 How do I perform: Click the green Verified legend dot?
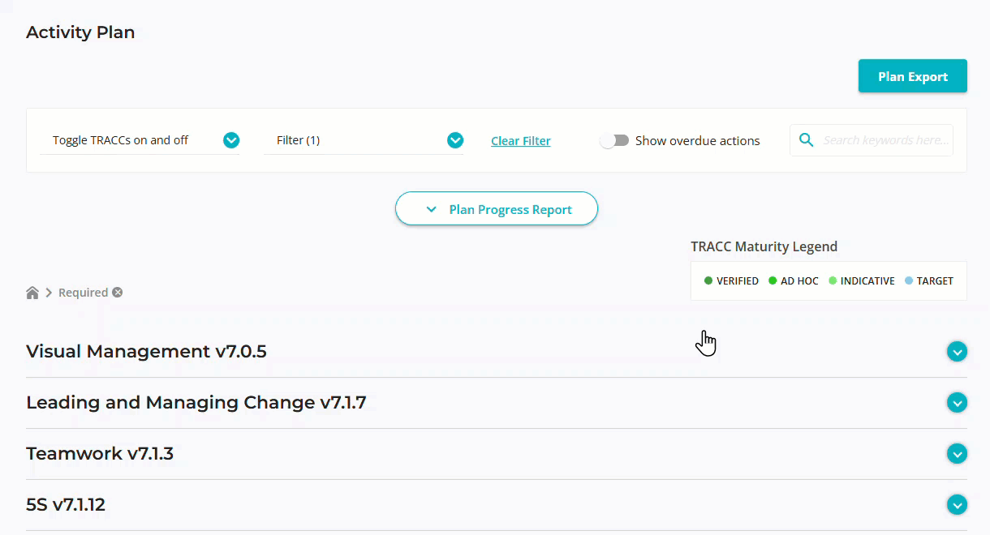click(708, 281)
